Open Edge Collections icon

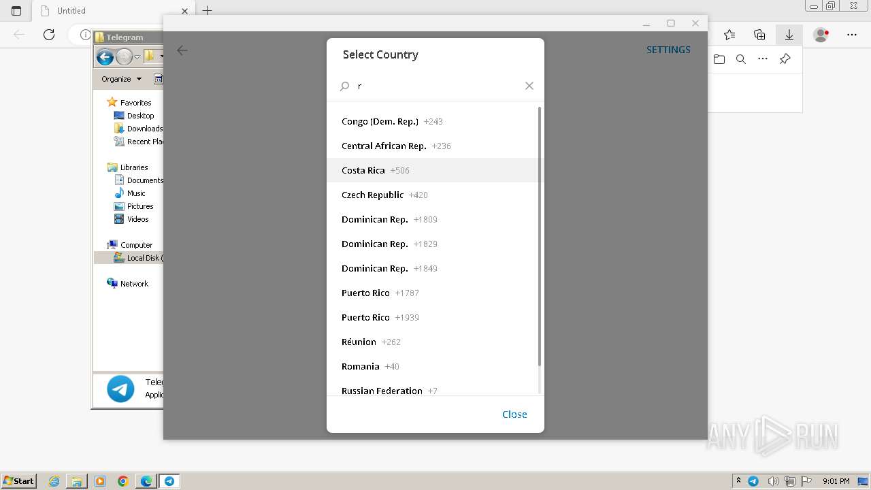tap(759, 35)
